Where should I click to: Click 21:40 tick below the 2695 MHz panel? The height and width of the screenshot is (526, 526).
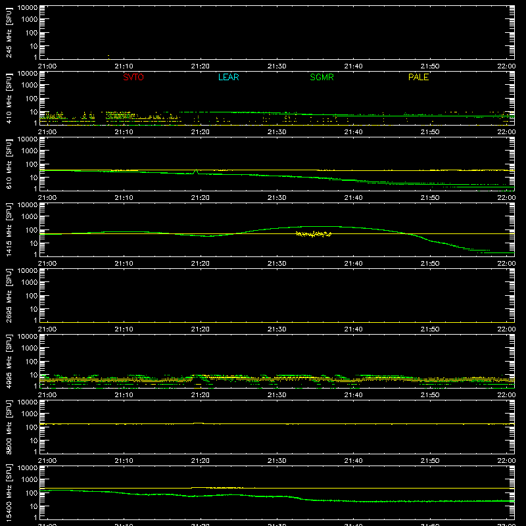[x=353, y=329]
